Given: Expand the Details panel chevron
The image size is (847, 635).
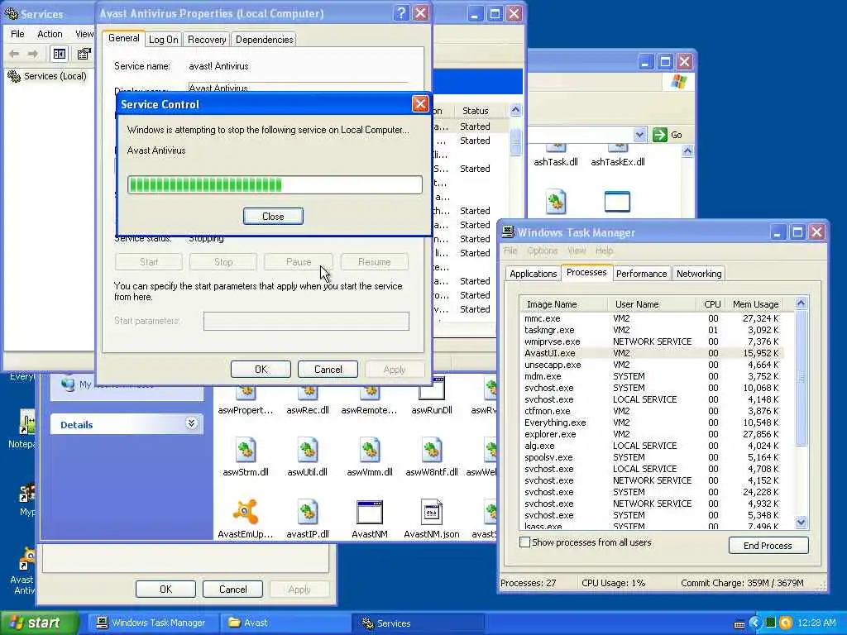Looking at the screenshot, I should (x=191, y=423).
